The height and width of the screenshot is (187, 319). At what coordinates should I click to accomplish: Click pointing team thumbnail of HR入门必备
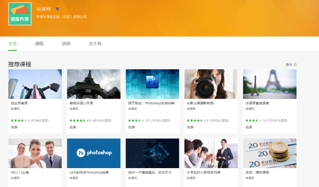click(x=35, y=153)
